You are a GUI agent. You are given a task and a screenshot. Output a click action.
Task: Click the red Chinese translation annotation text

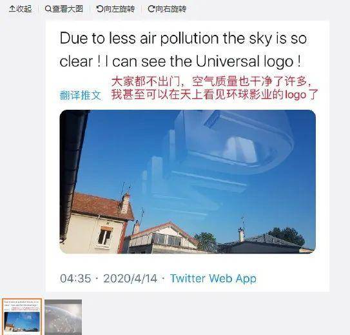[215, 88]
